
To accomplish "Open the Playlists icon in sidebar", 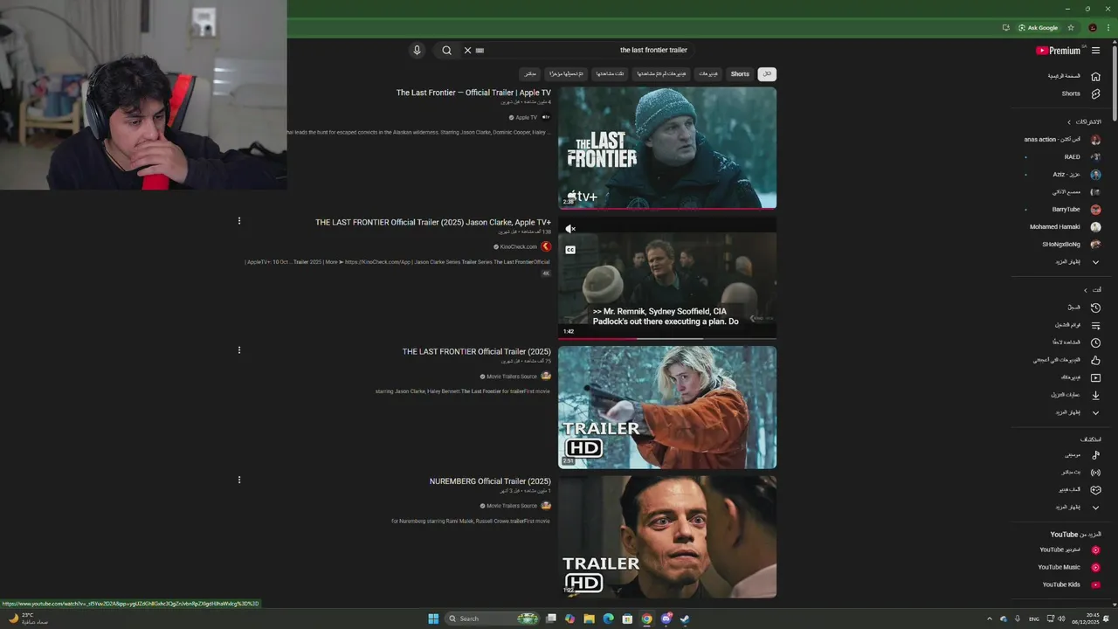I will pos(1095,325).
